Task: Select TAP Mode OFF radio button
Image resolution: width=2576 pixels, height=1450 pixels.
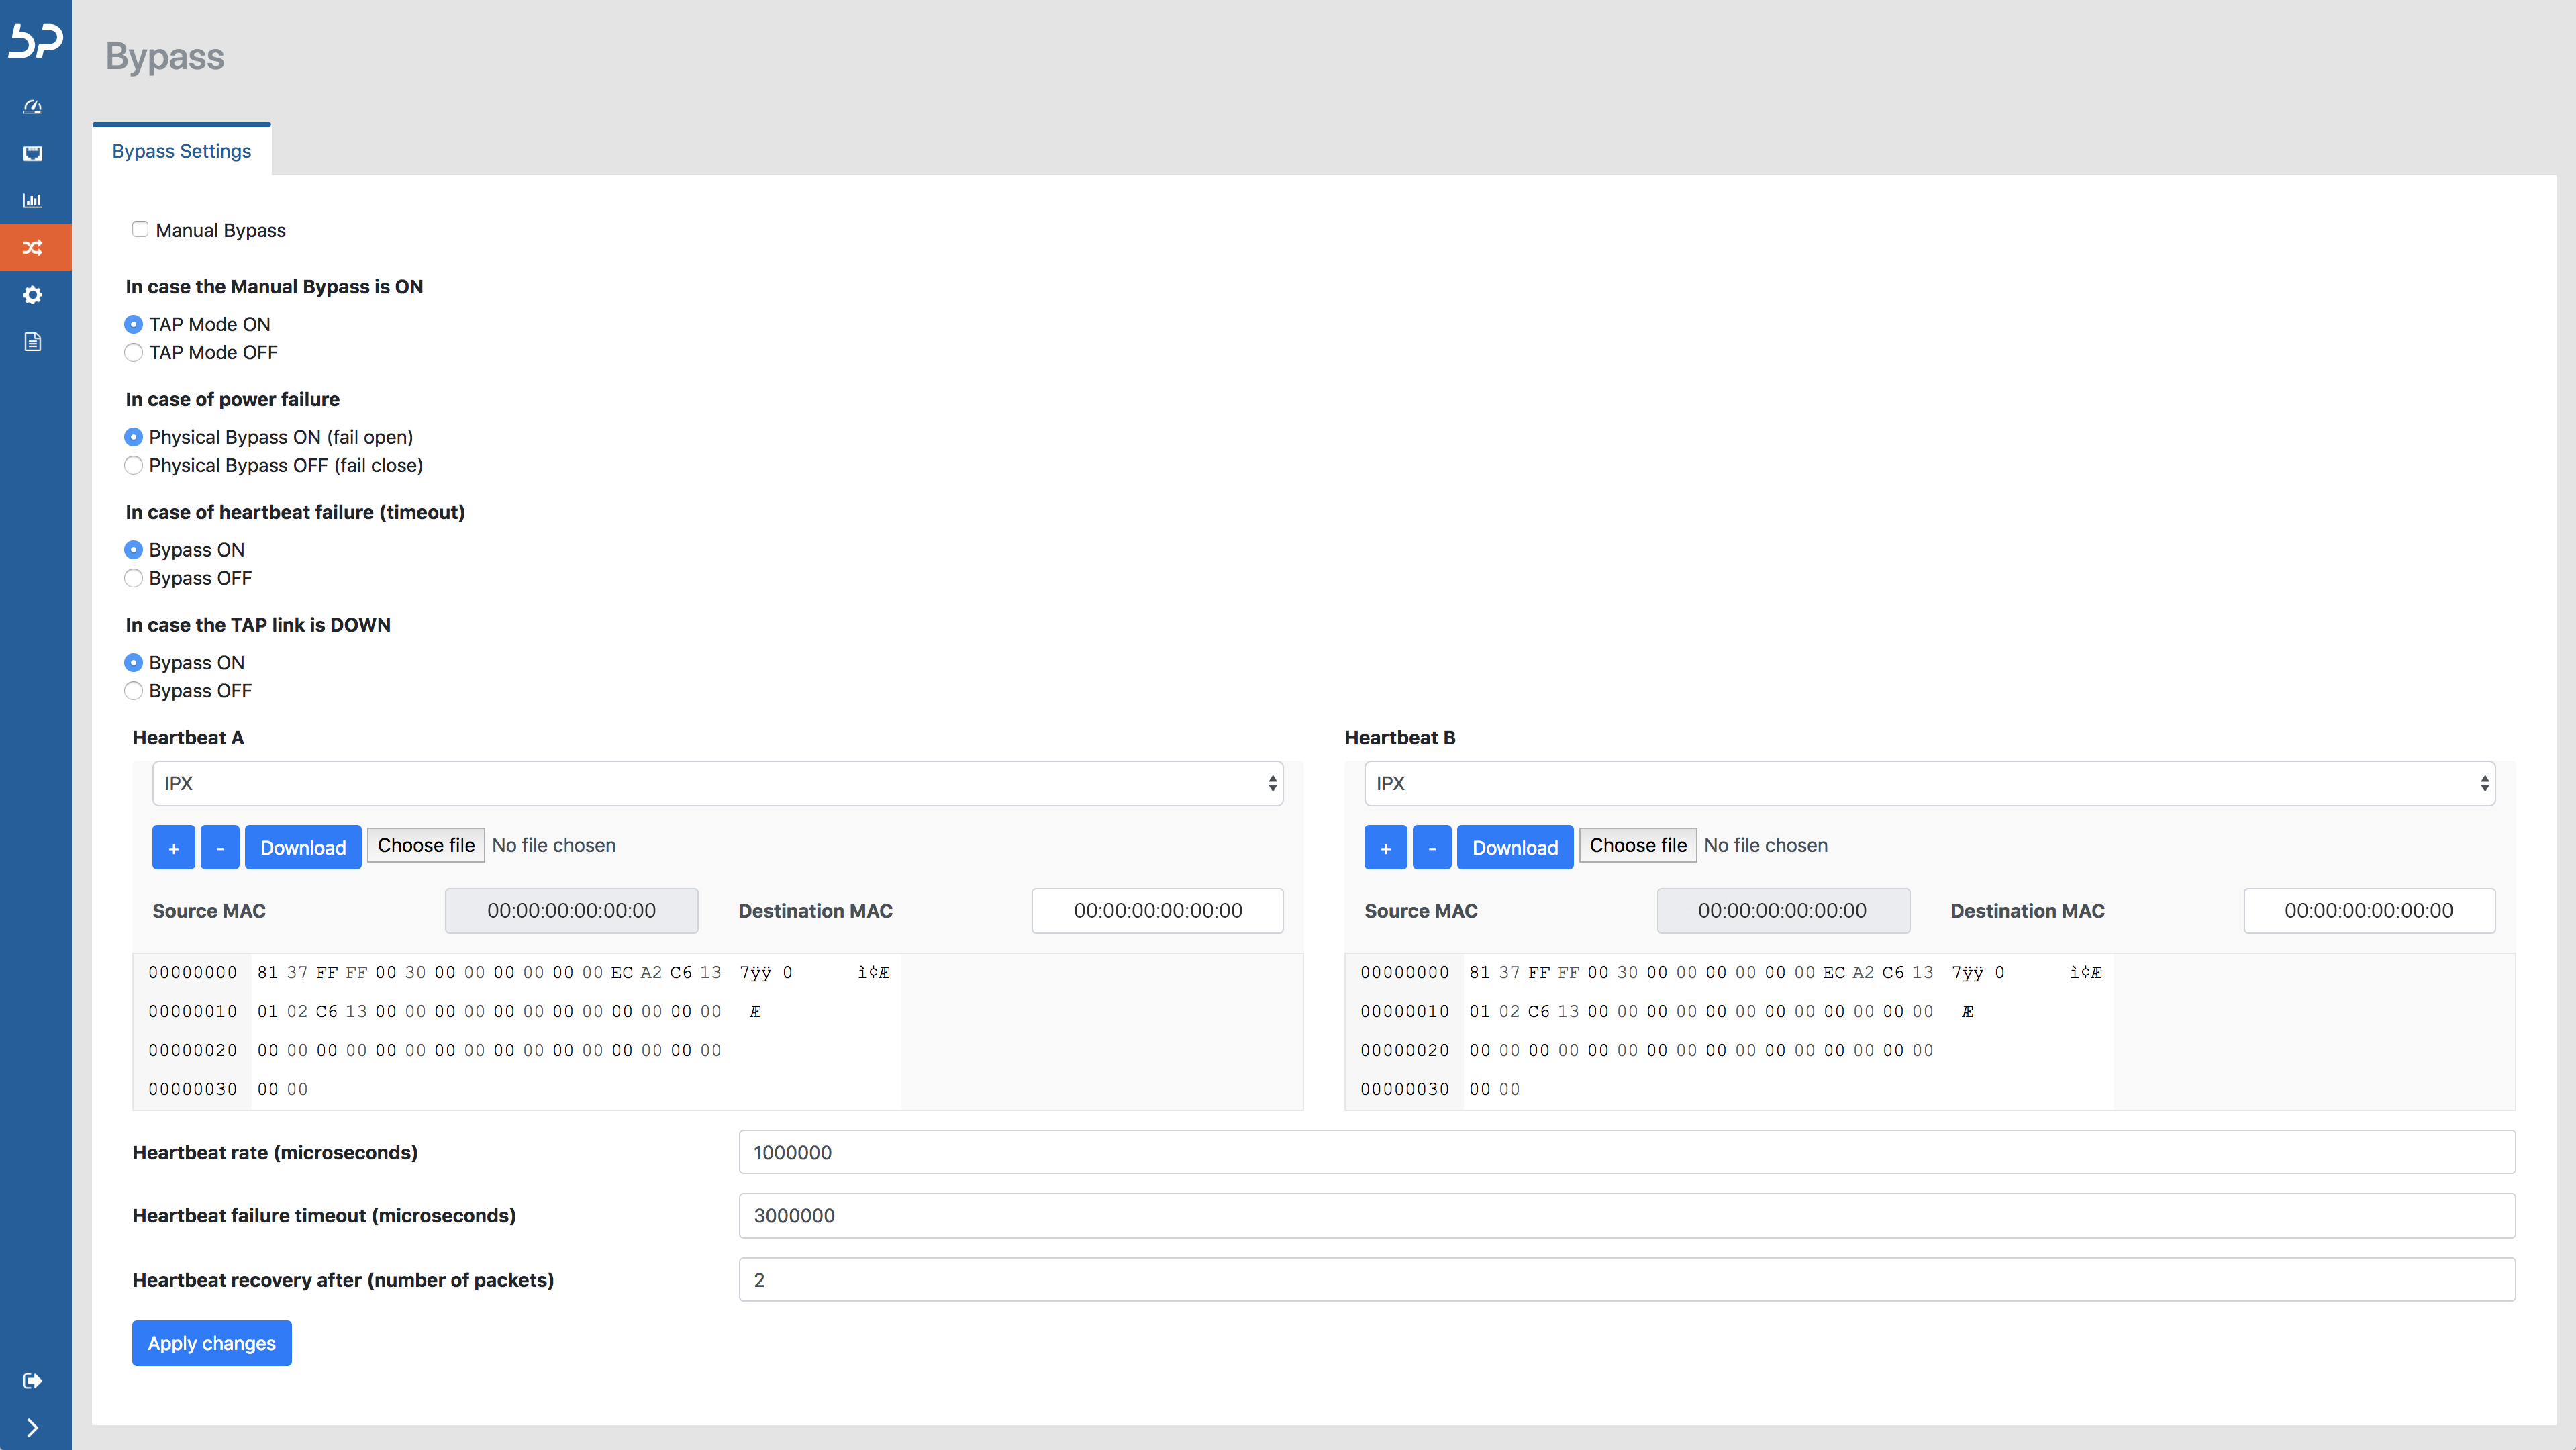Action: tap(133, 353)
